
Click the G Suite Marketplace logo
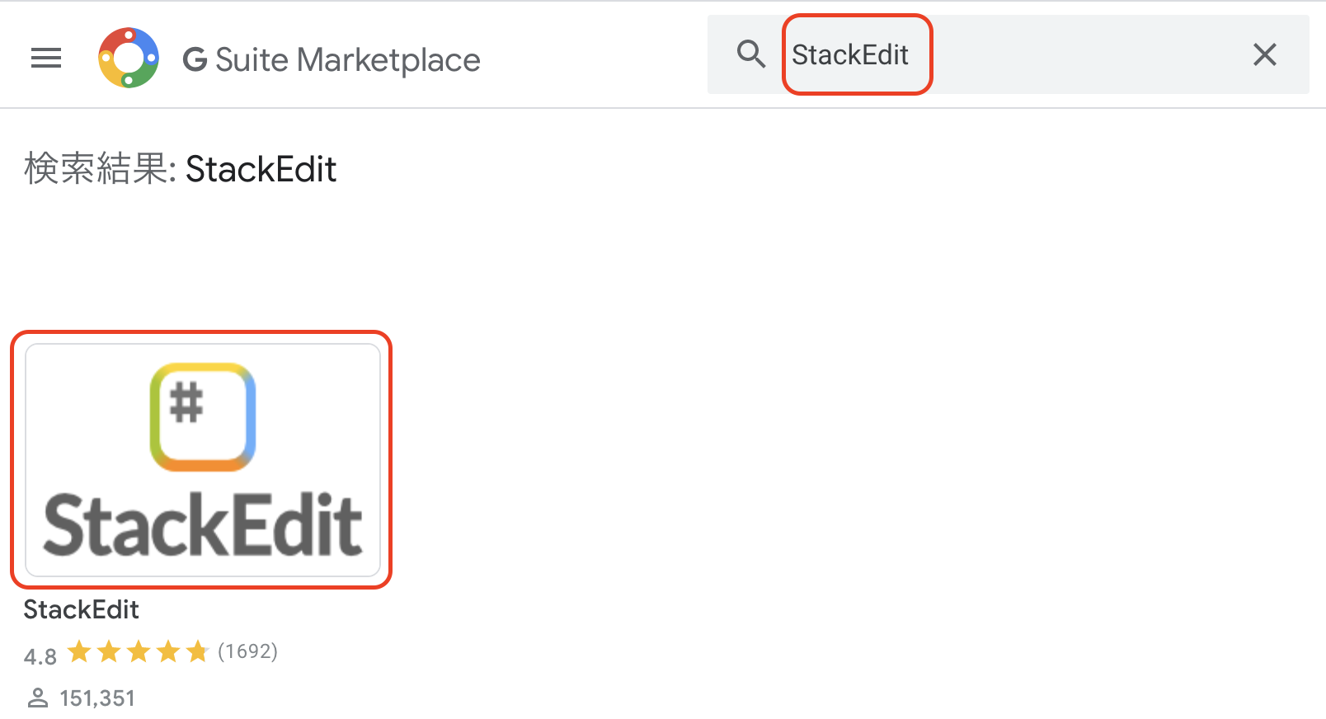(x=129, y=57)
